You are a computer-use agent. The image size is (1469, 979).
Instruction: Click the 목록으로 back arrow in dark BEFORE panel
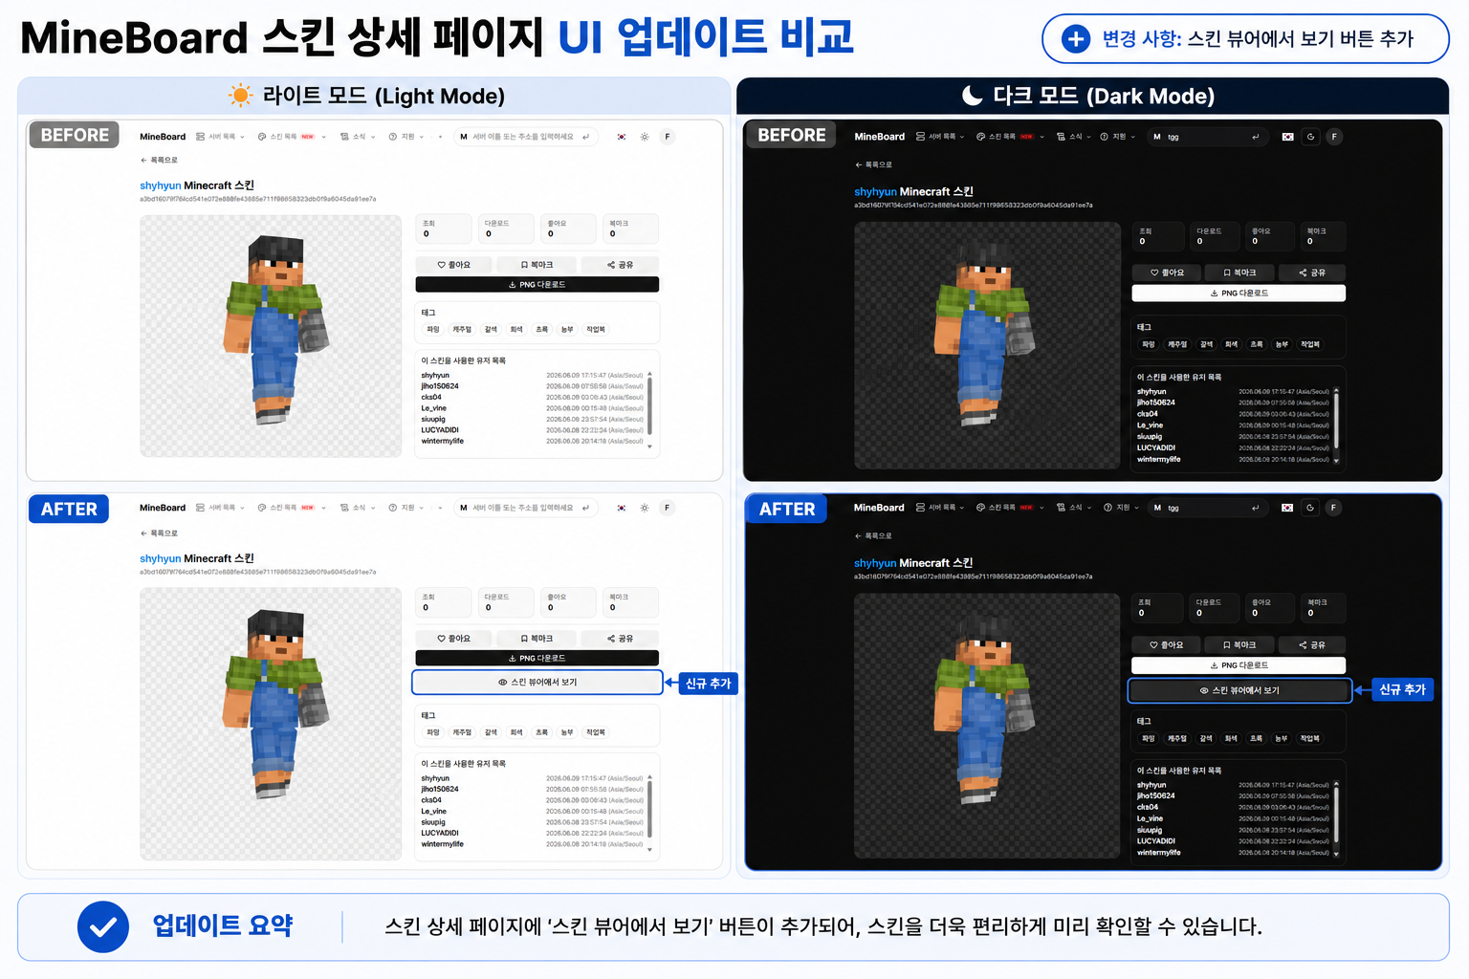coord(859,165)
